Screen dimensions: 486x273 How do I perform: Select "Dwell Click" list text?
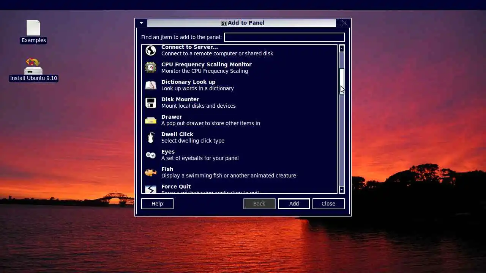pyautogui.click(x=177, y=134)
